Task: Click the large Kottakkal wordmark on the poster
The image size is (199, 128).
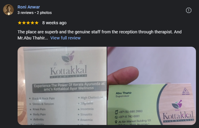Action: tap(68, 70)
